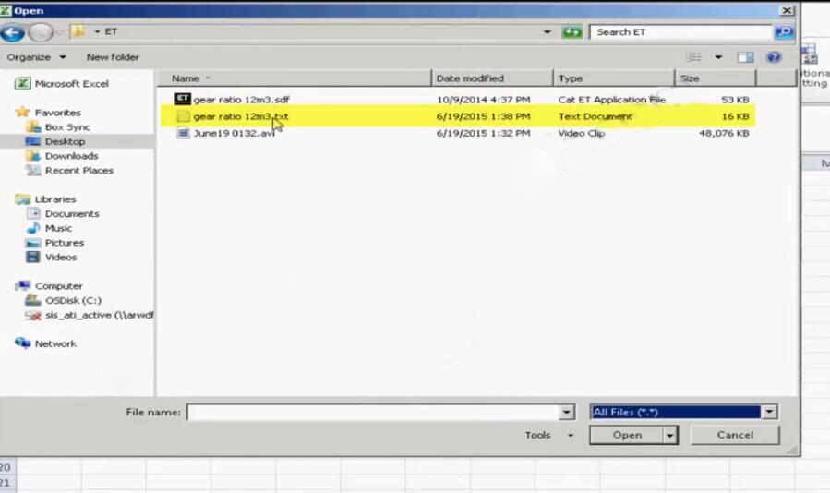
Task: Open the view options dropdown arrow
Action: (718, 56)
